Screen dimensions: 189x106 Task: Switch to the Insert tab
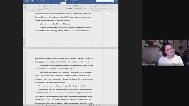point(32,3)
